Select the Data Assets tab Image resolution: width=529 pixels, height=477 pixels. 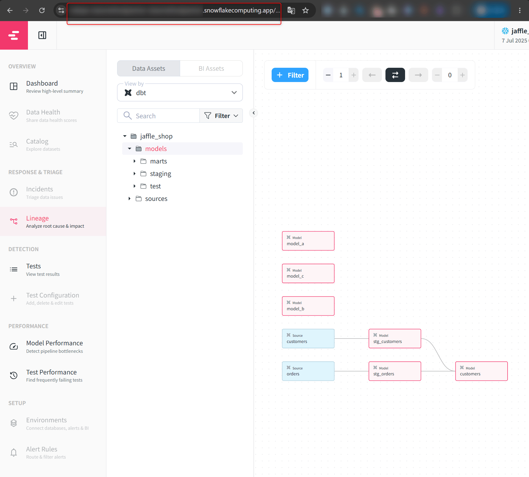click(149, 69)
